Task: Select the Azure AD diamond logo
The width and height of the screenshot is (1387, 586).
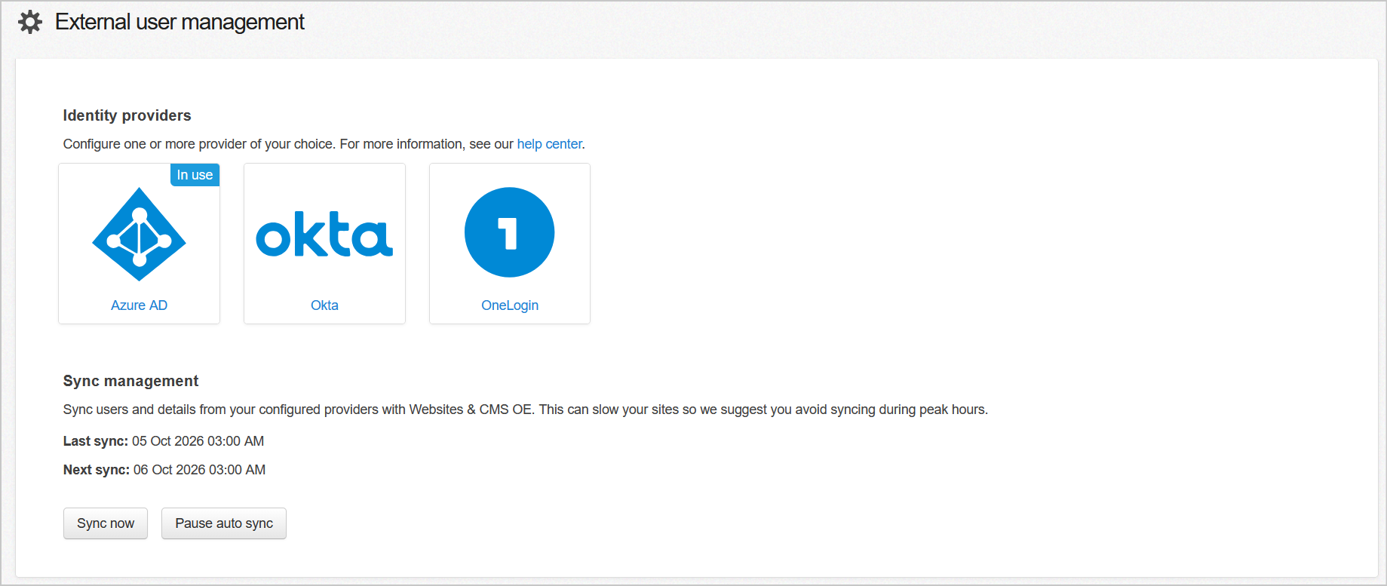Action: point(139,234)
